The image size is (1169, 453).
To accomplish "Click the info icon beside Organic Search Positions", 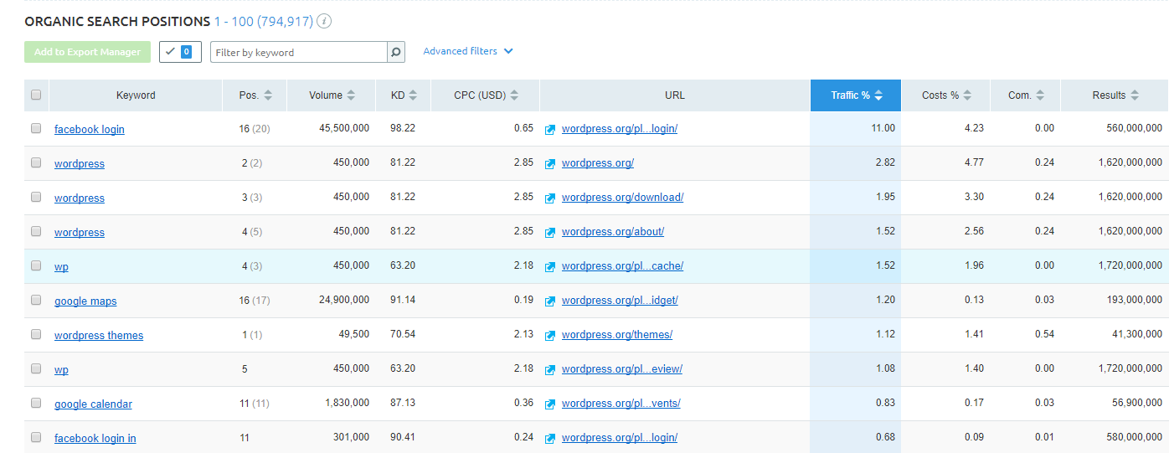I will (x=325, y=21).
